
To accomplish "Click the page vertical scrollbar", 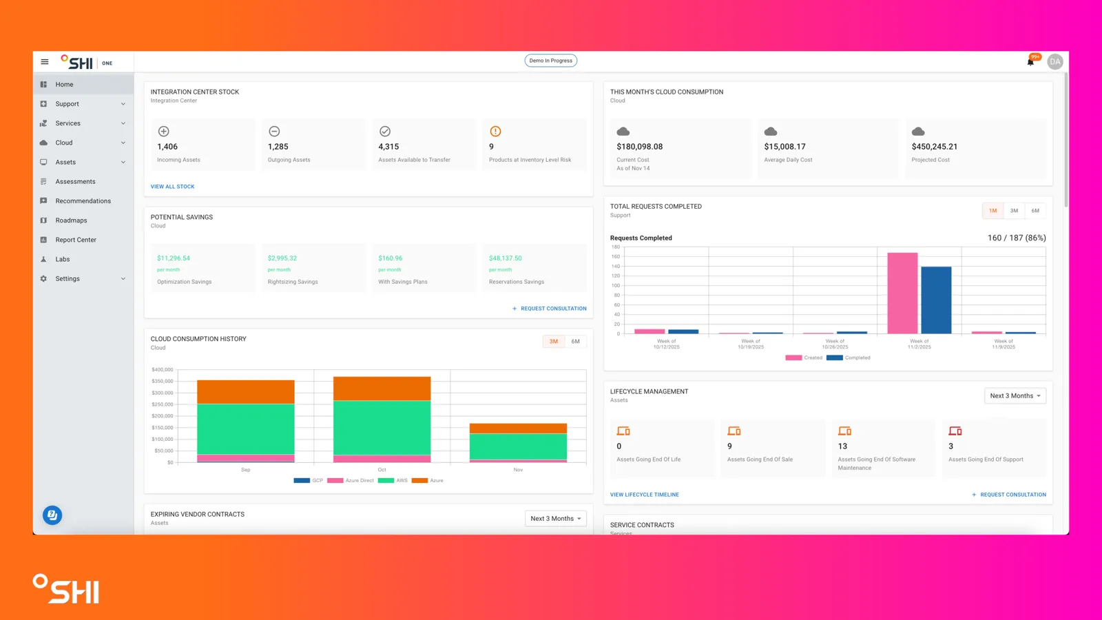I will [1066, 140].
